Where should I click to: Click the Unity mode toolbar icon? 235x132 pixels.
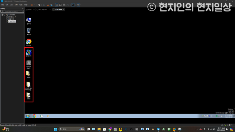[x=68, y=5]
